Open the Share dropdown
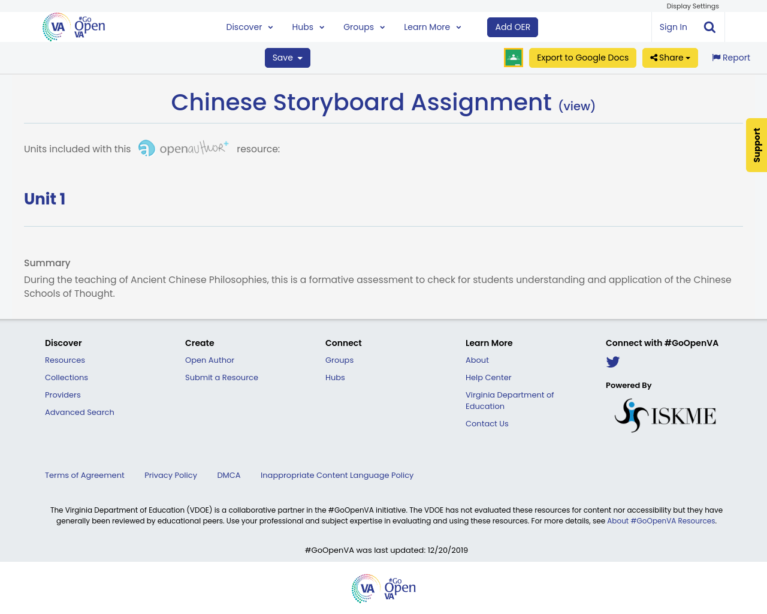The image size is (767, 614). pyautogui.click(x=670, y=56)
